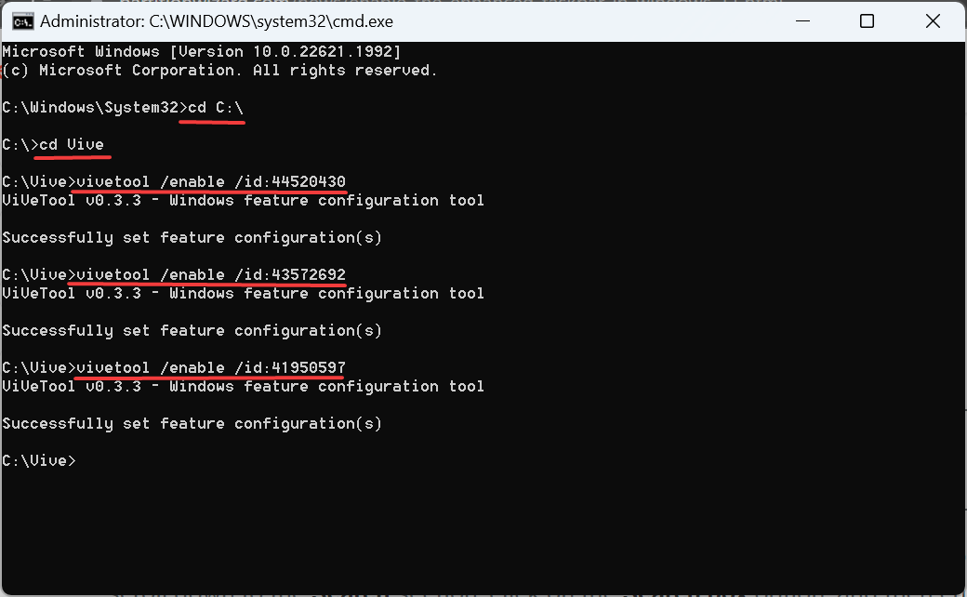Click the last "Successfully set feature configuration(s)" message
Image resolution: width=967 pixels, height=597 pixels.
pyautogui.click(x=192, y=424)
